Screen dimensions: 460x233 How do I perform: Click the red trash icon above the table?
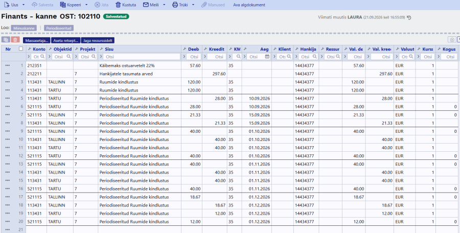coord(16,40)
